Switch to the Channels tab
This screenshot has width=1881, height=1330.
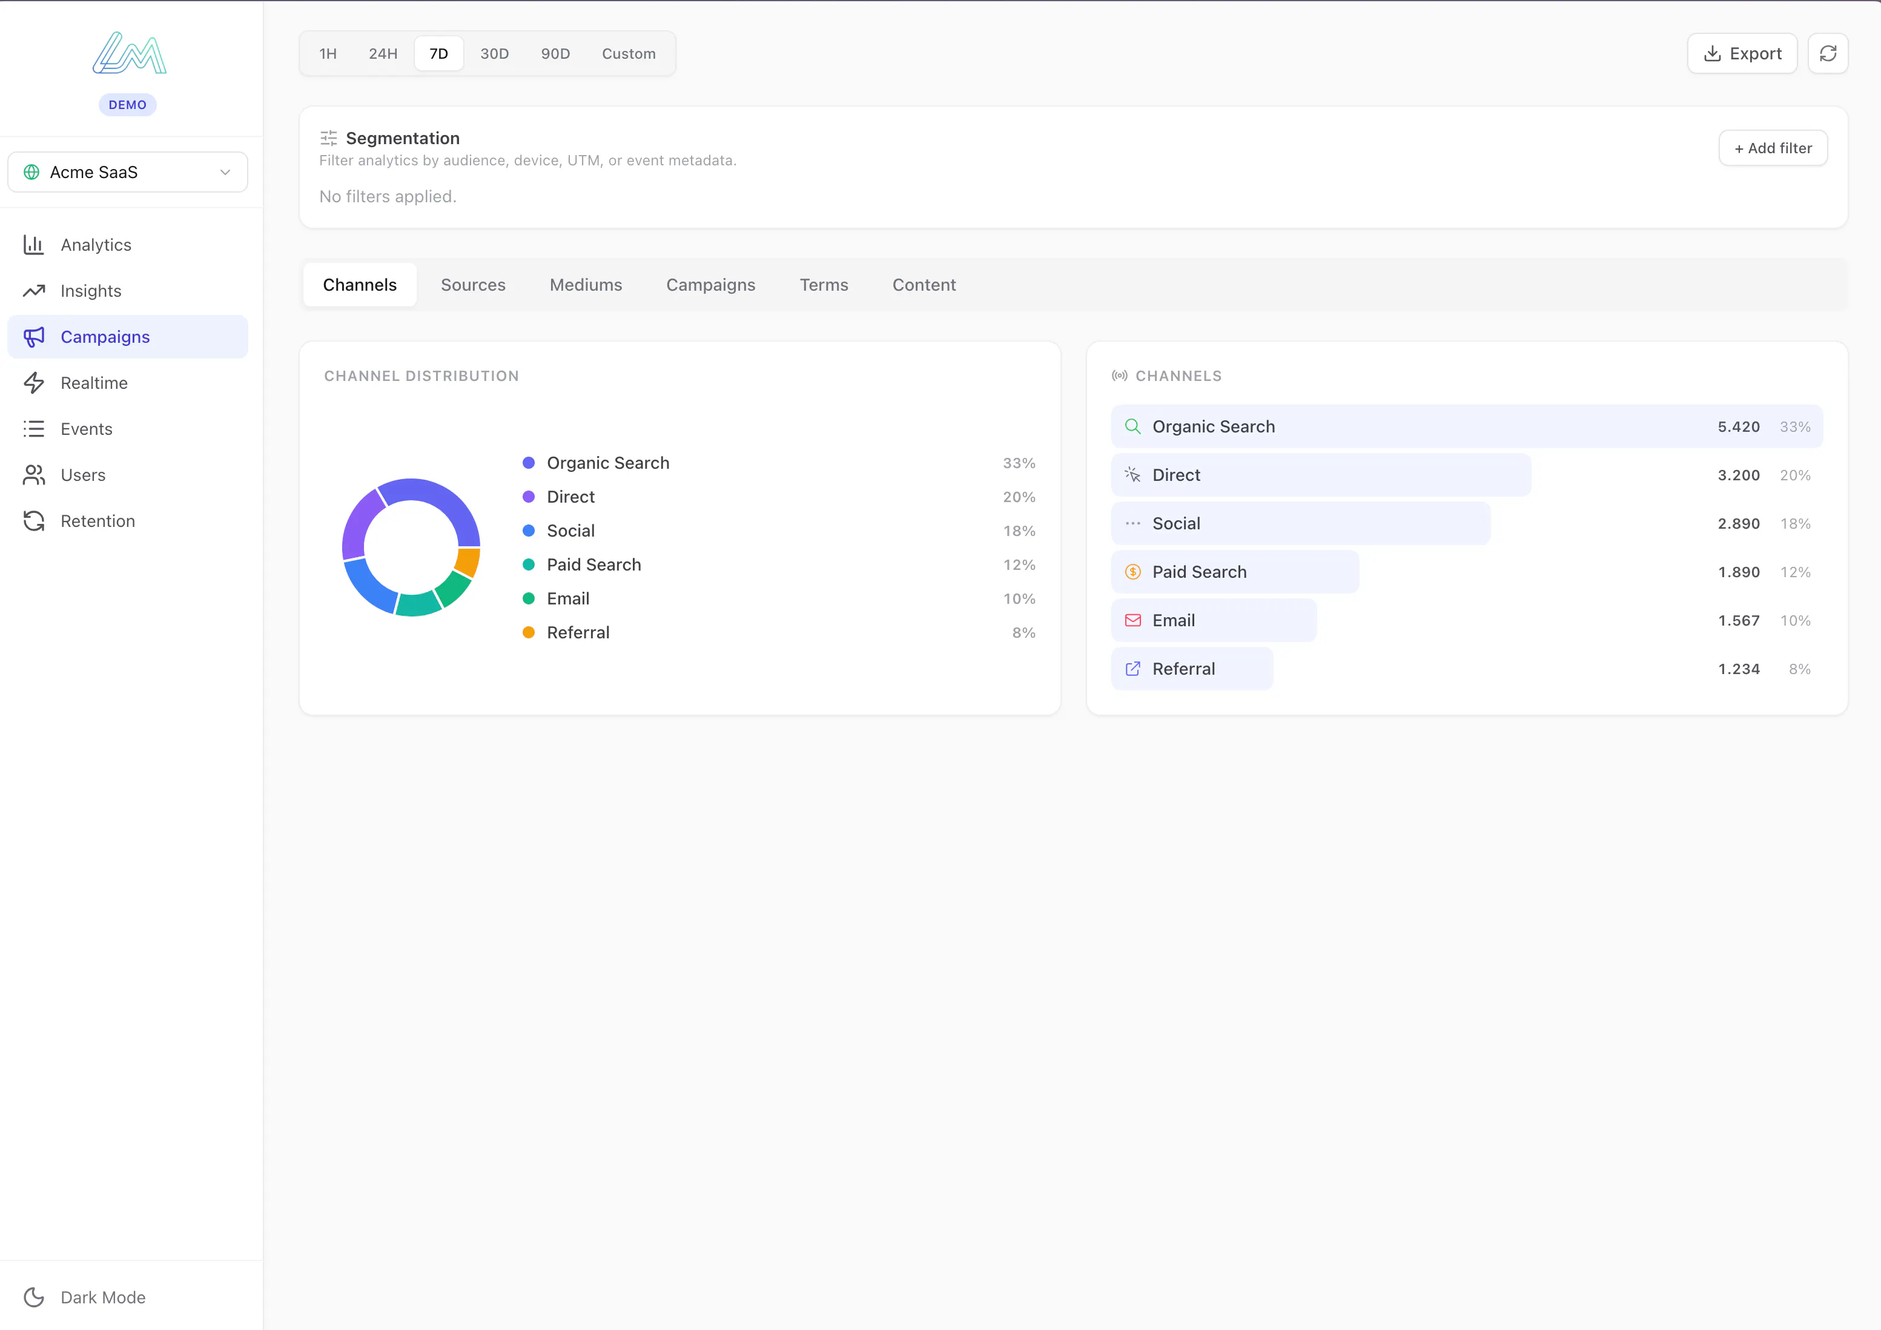click(360, 285)
